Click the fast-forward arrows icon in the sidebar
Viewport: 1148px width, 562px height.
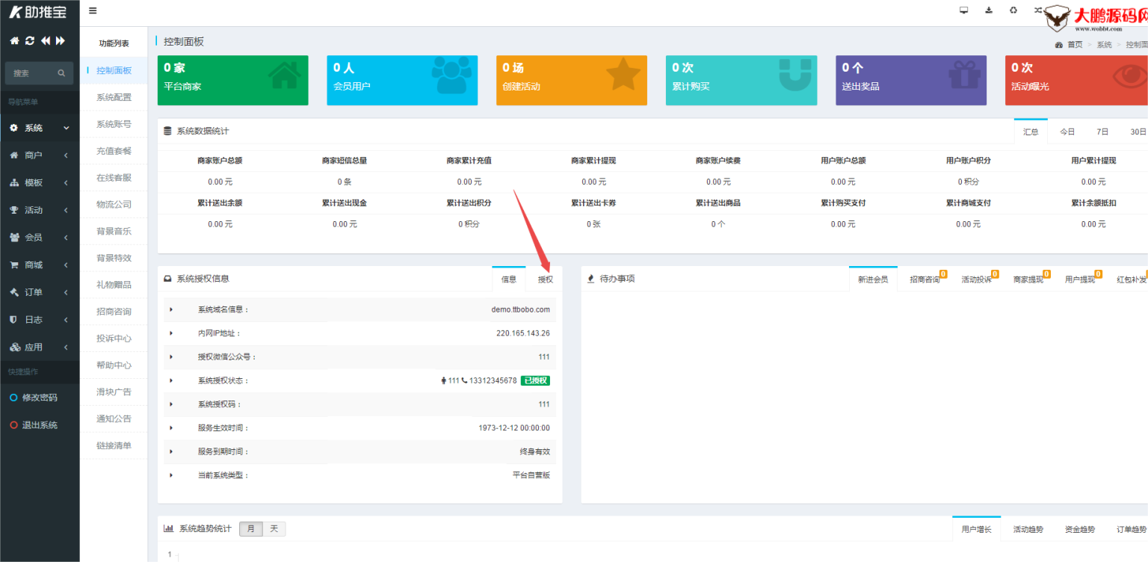[x=61, y=41]
